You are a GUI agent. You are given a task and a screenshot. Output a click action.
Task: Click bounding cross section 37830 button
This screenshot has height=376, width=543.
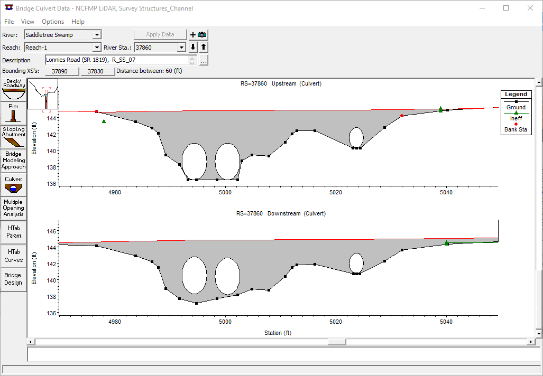(x=97, y=71)
